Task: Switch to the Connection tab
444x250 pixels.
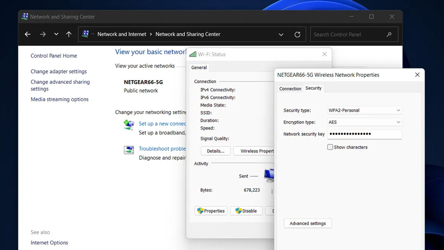Action: (290, 89)
